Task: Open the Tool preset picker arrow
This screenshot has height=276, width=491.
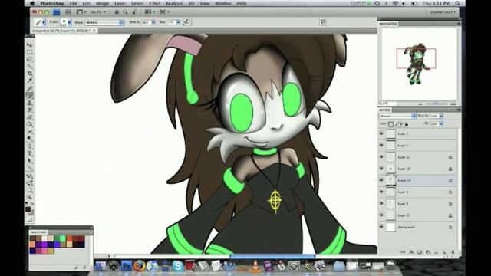Action: pyautogui.click(x=44, y=22)
